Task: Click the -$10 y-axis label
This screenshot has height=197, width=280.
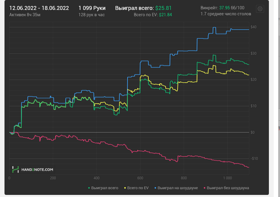Action: 254,159
